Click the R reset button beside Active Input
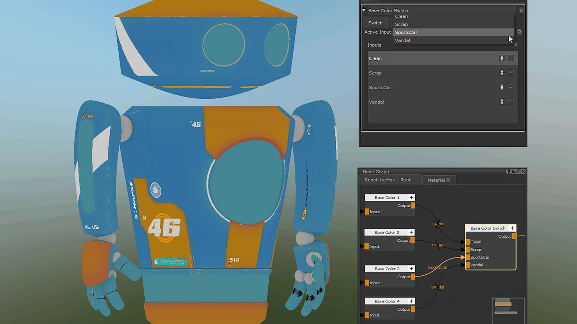The width and height of the screenshot is (577, 324). click(520, 32)
